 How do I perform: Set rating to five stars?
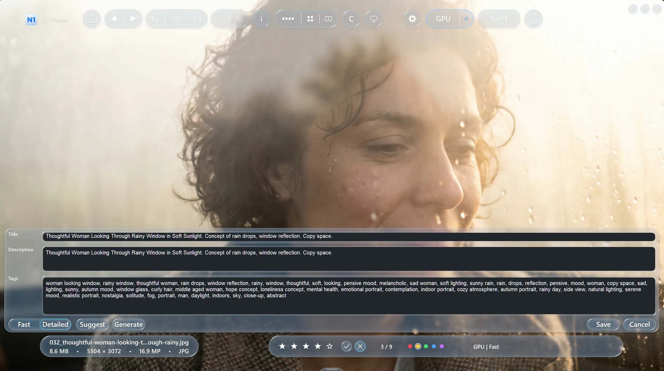coord(330,346)
